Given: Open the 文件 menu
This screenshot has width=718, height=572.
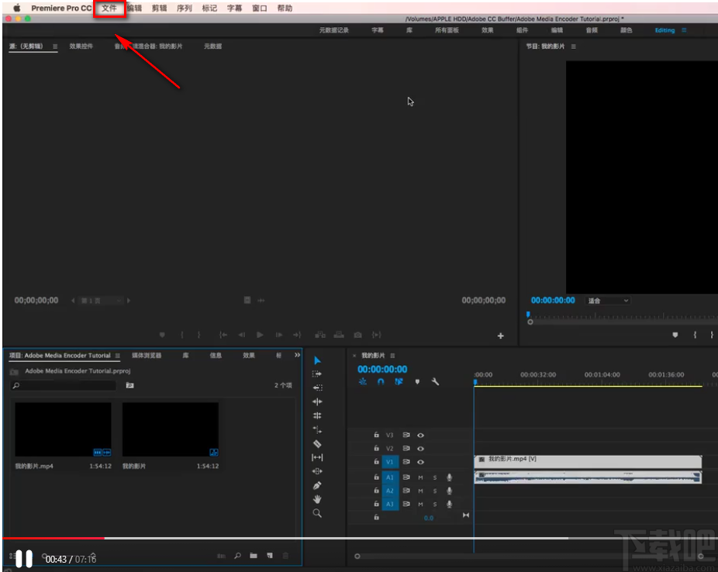Looking at the screenshot, I should [x=109, y=9].
